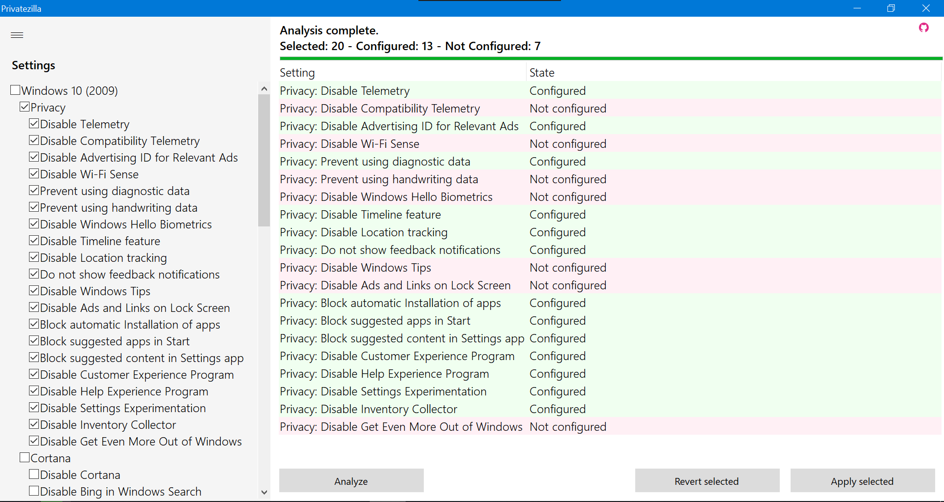The height and width of the screenshot is (502, 944).
Task: Toggle the Windows 10 (2009) checkbox
Action: click(15, 90)
